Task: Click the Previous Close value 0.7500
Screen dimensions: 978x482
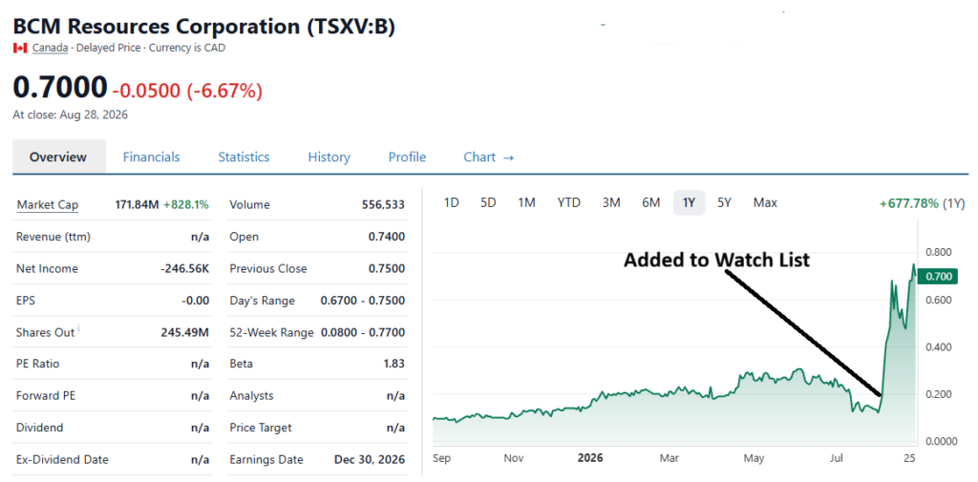Action: point(387,269)
